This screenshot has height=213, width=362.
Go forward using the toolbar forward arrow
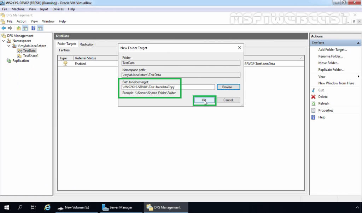click(x=10, y=28)
